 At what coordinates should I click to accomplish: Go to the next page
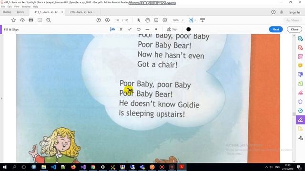pos(107,20)
